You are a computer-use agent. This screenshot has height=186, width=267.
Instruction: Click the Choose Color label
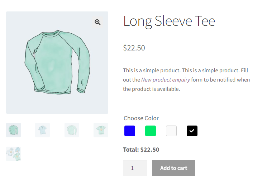pyautogui.click(x=141, y=118)
